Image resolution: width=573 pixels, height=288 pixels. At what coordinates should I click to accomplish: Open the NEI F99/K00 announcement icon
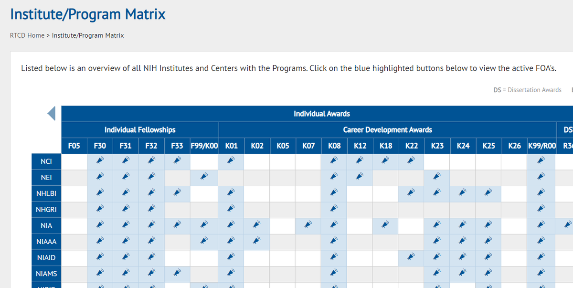[x=203, y=177]
